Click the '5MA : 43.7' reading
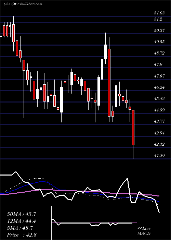This screenshot has height=240, width=171. [x=20, y=228]
